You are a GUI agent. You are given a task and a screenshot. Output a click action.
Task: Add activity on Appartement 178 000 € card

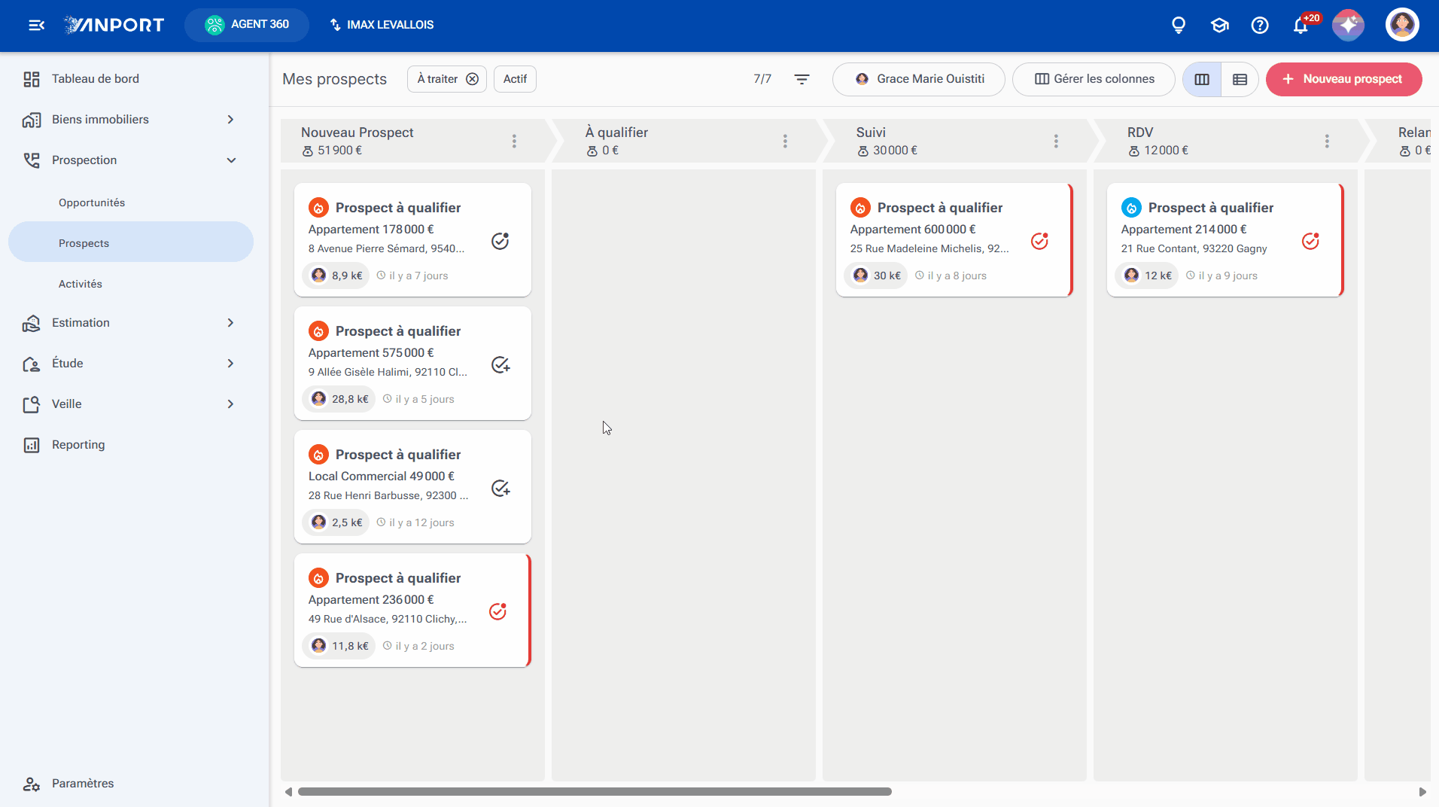pyautogui.click(x=500, y=241)
